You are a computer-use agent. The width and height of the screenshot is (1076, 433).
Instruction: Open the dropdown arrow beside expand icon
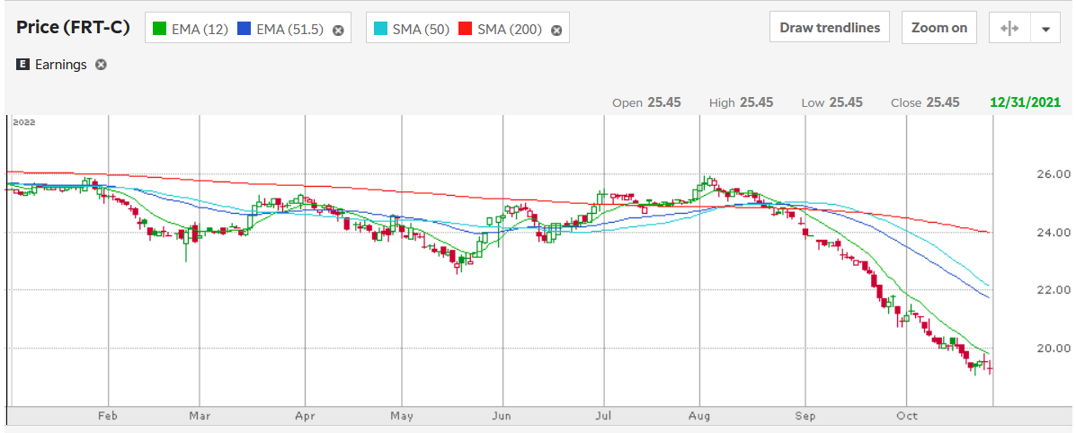[1045, 28]
